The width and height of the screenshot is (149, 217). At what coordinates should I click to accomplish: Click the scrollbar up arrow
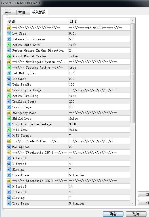(x=133, y=21)
